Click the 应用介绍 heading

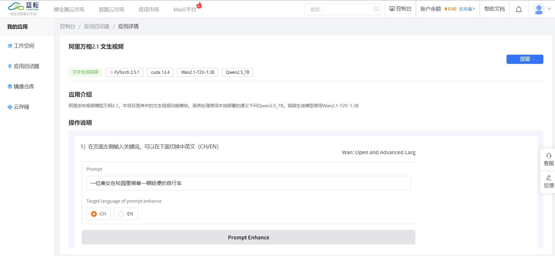point(80,94)
